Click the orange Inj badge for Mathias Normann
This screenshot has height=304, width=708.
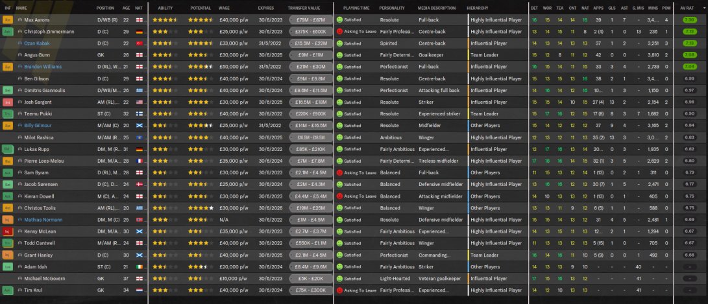(x=8, y=220)
